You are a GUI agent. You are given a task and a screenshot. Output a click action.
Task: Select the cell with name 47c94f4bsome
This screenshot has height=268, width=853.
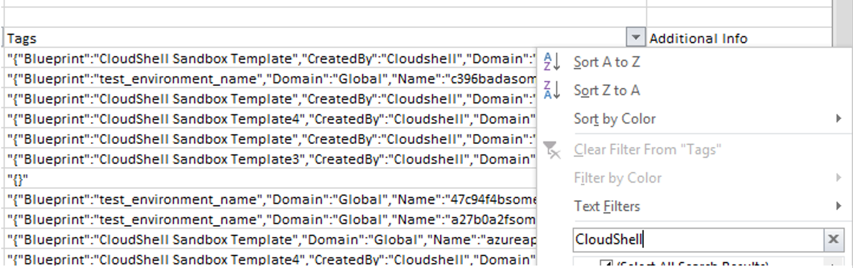coord(268,199)
